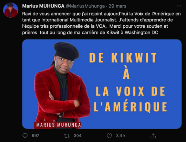Like the tweet with the heart icon
Viewport: 186px width, 142px height.
[x=109, y=136]
